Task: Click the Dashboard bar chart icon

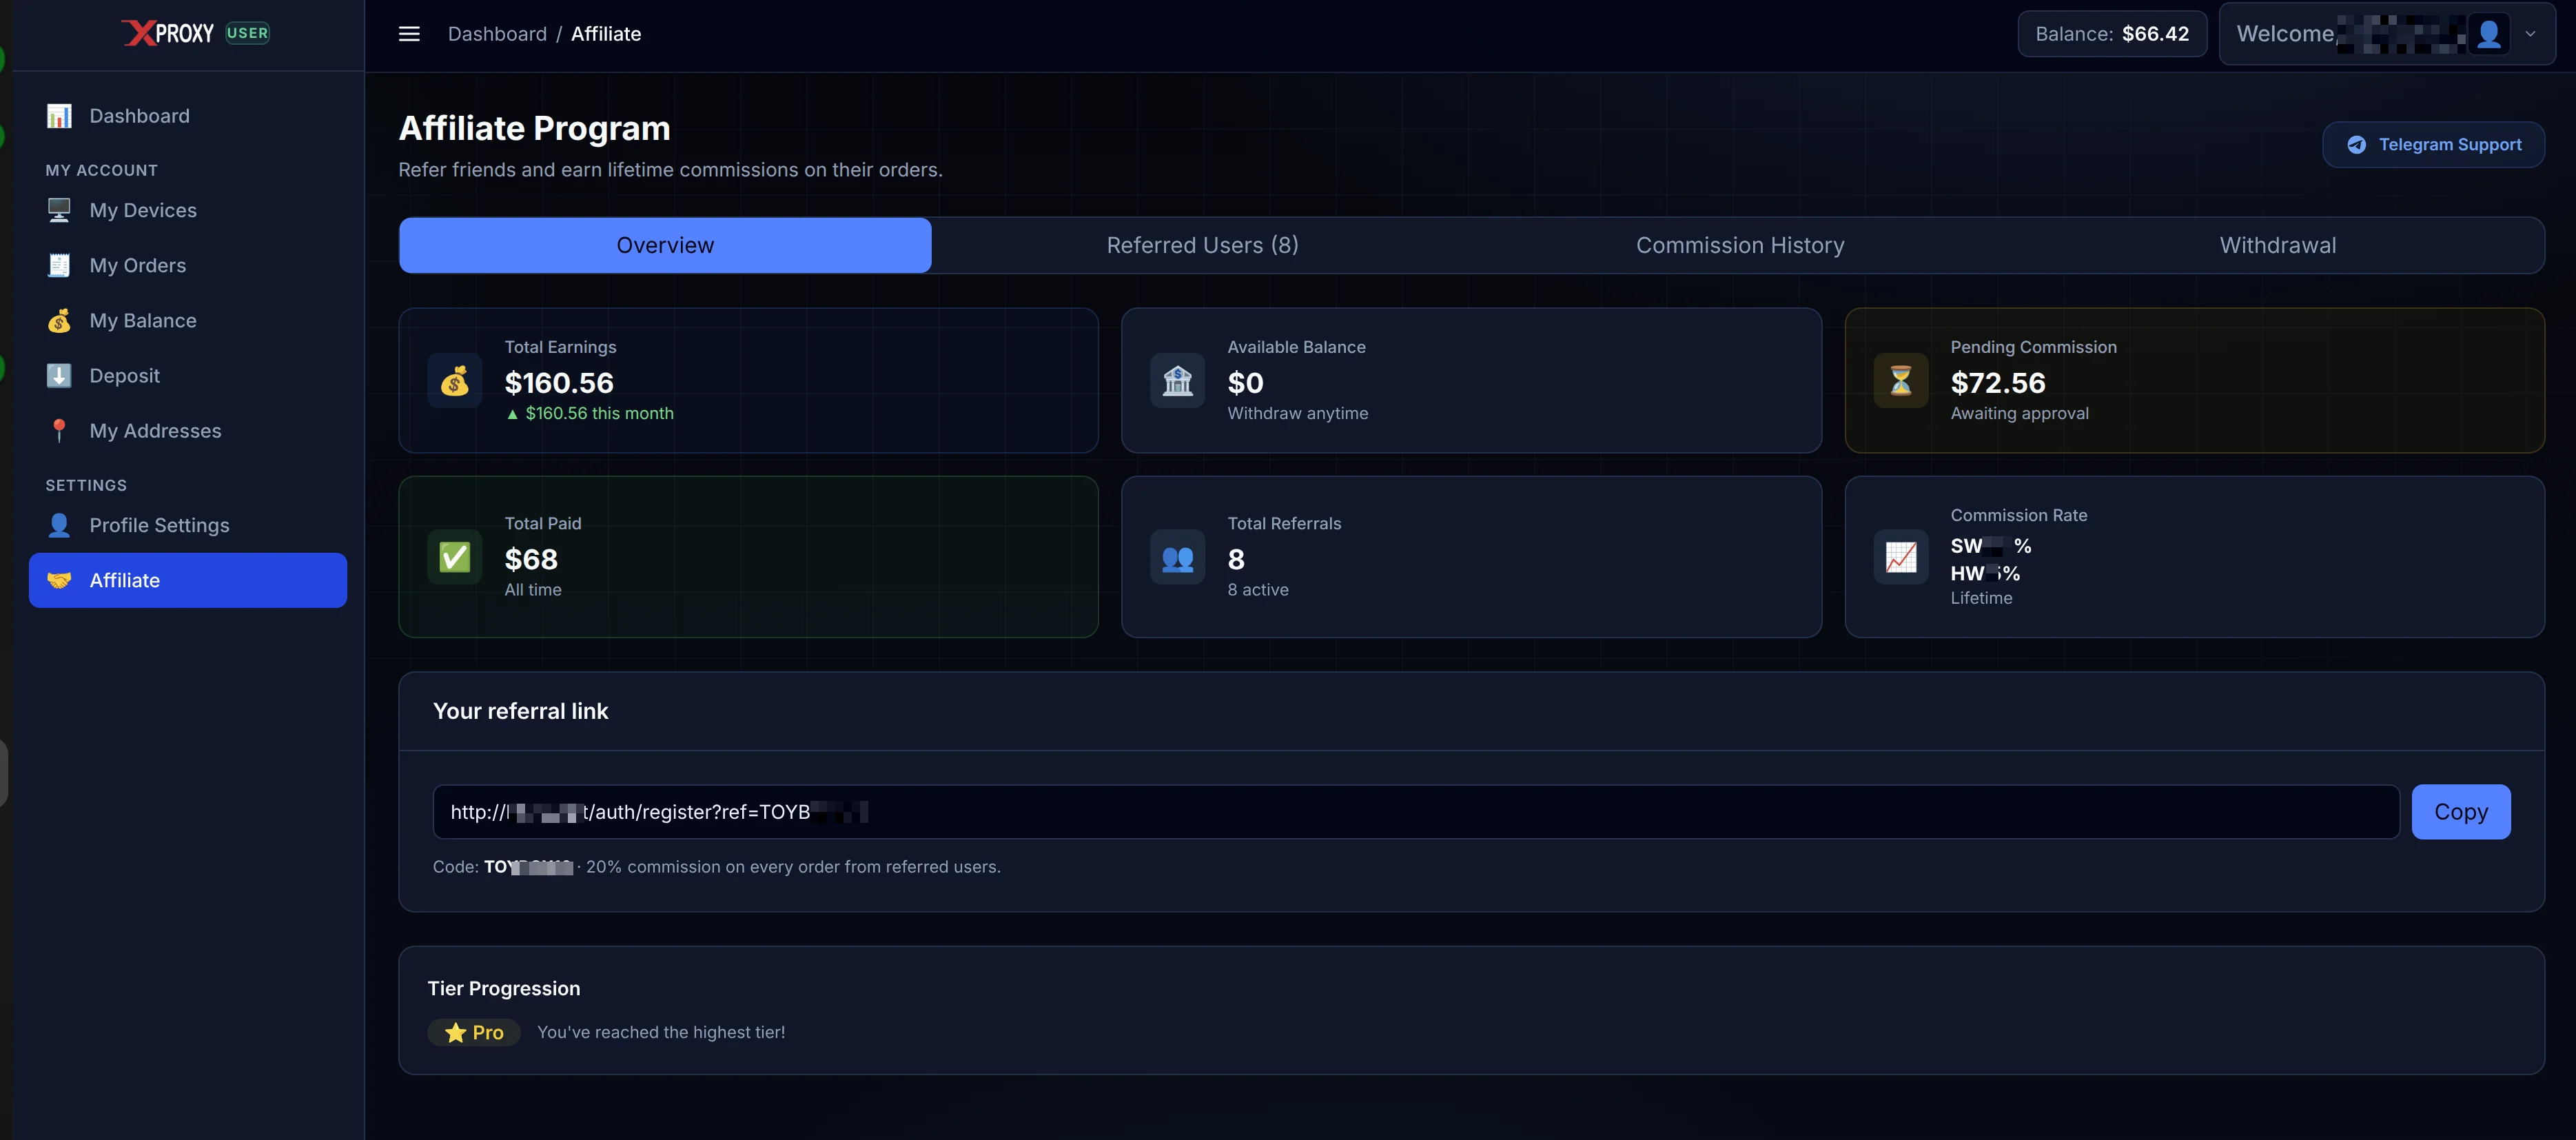Action: pos(59,116)
